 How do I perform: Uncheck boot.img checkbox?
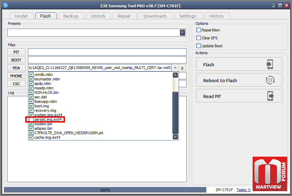point(31,106)
